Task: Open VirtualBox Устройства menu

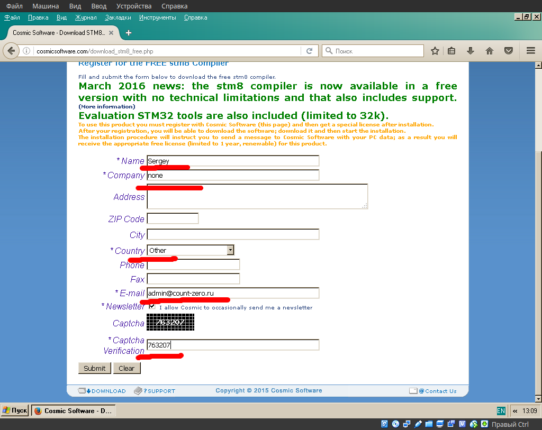Action: (134, 6)
